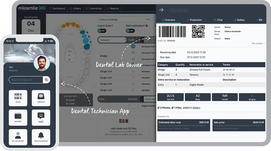Open the Clinica OneSmile clinic dropdown
The height and width of the screenshot is (151, 271).
[x=124, y=20]
